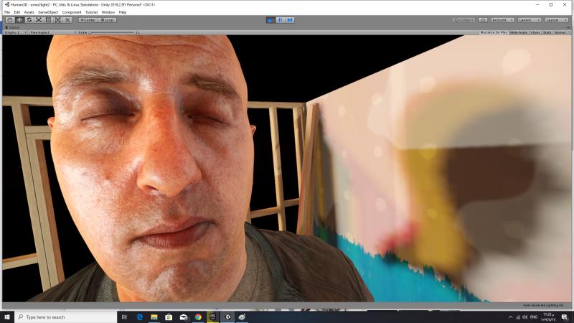Open the Layers dropdown

(529, 20)
